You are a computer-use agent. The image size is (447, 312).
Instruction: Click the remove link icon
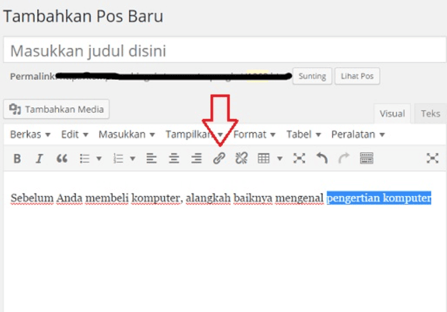point(241,158)
